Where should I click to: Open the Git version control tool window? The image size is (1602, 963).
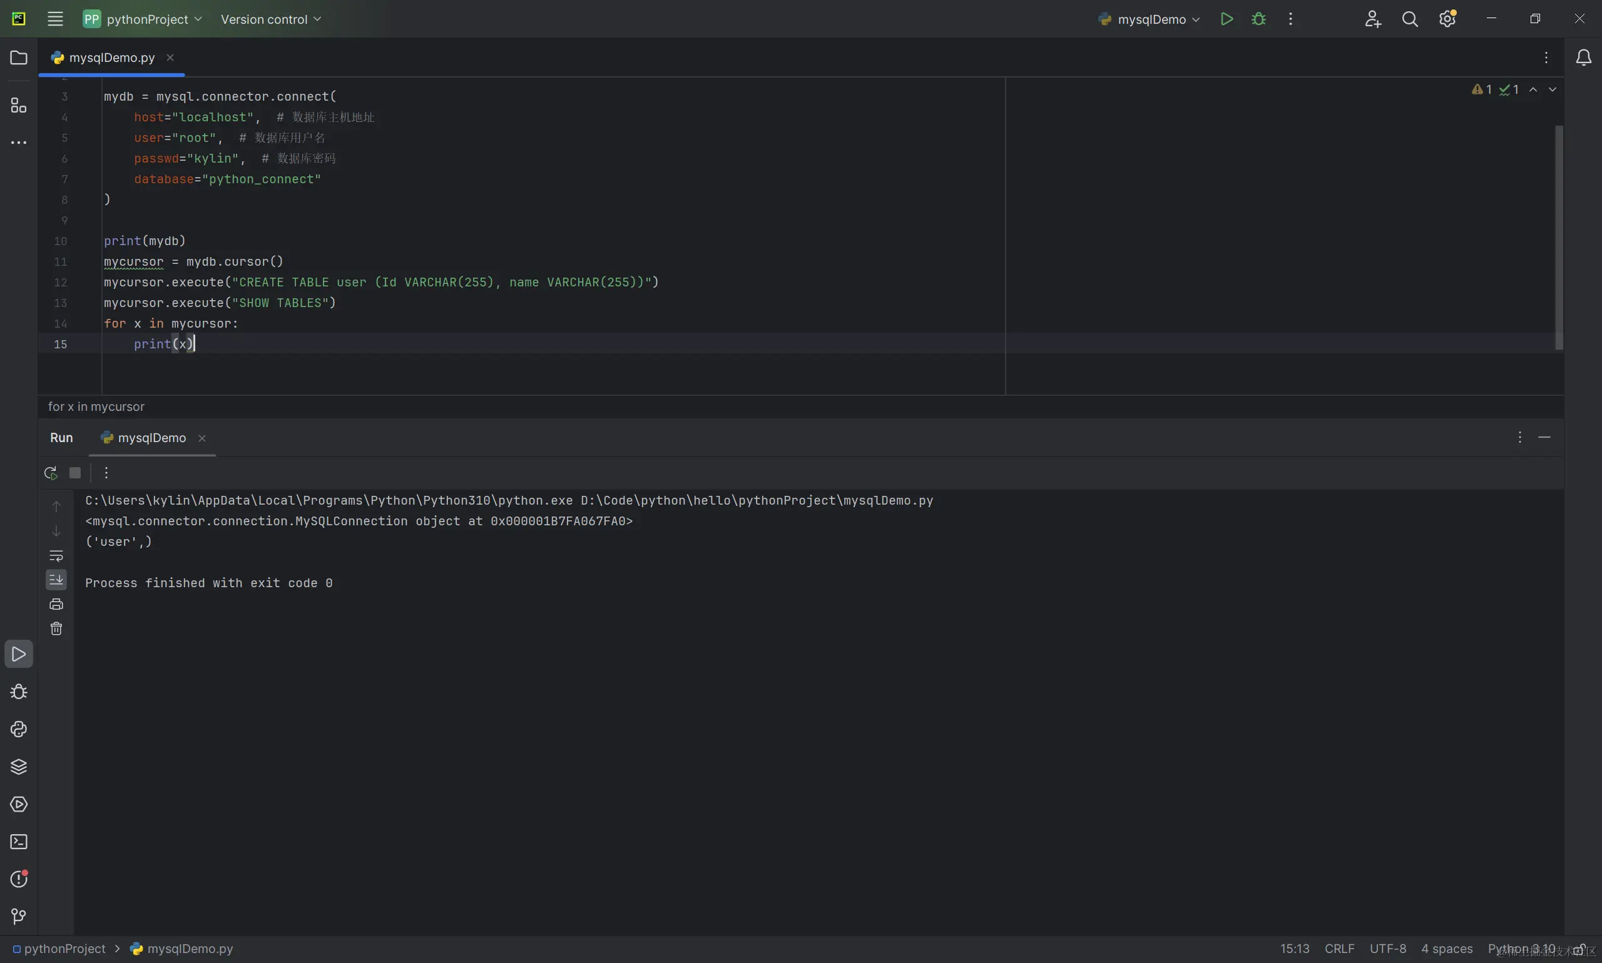[19, 916]
